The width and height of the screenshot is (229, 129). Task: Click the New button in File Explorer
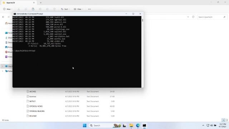[8, 9]
